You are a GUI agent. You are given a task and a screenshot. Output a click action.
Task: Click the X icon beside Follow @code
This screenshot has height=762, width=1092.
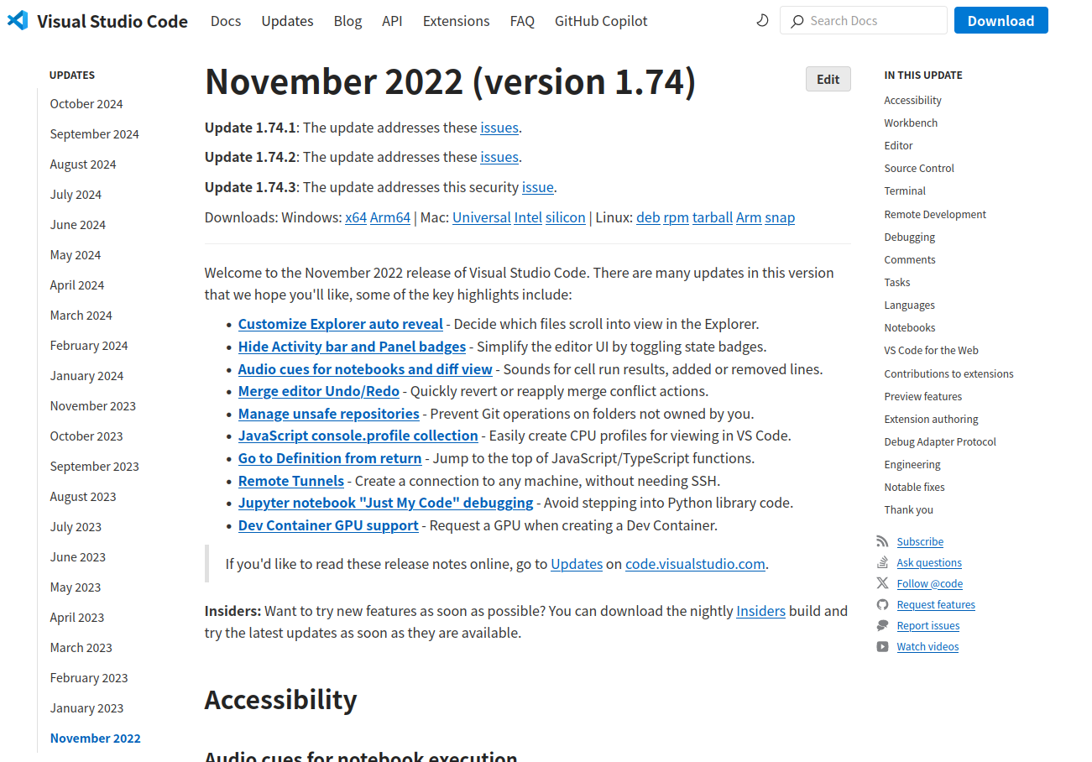(x=882, y=583)
